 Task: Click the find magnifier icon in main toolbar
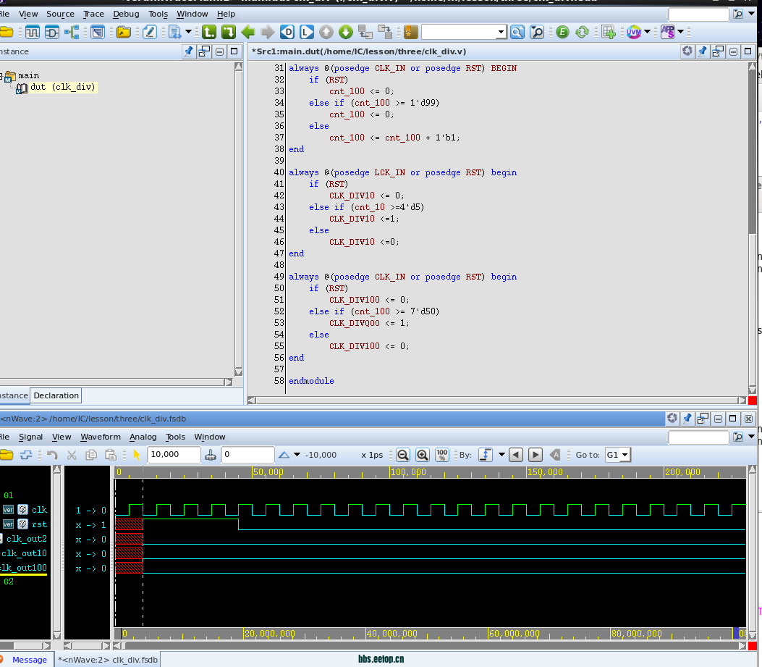[517, 33]
